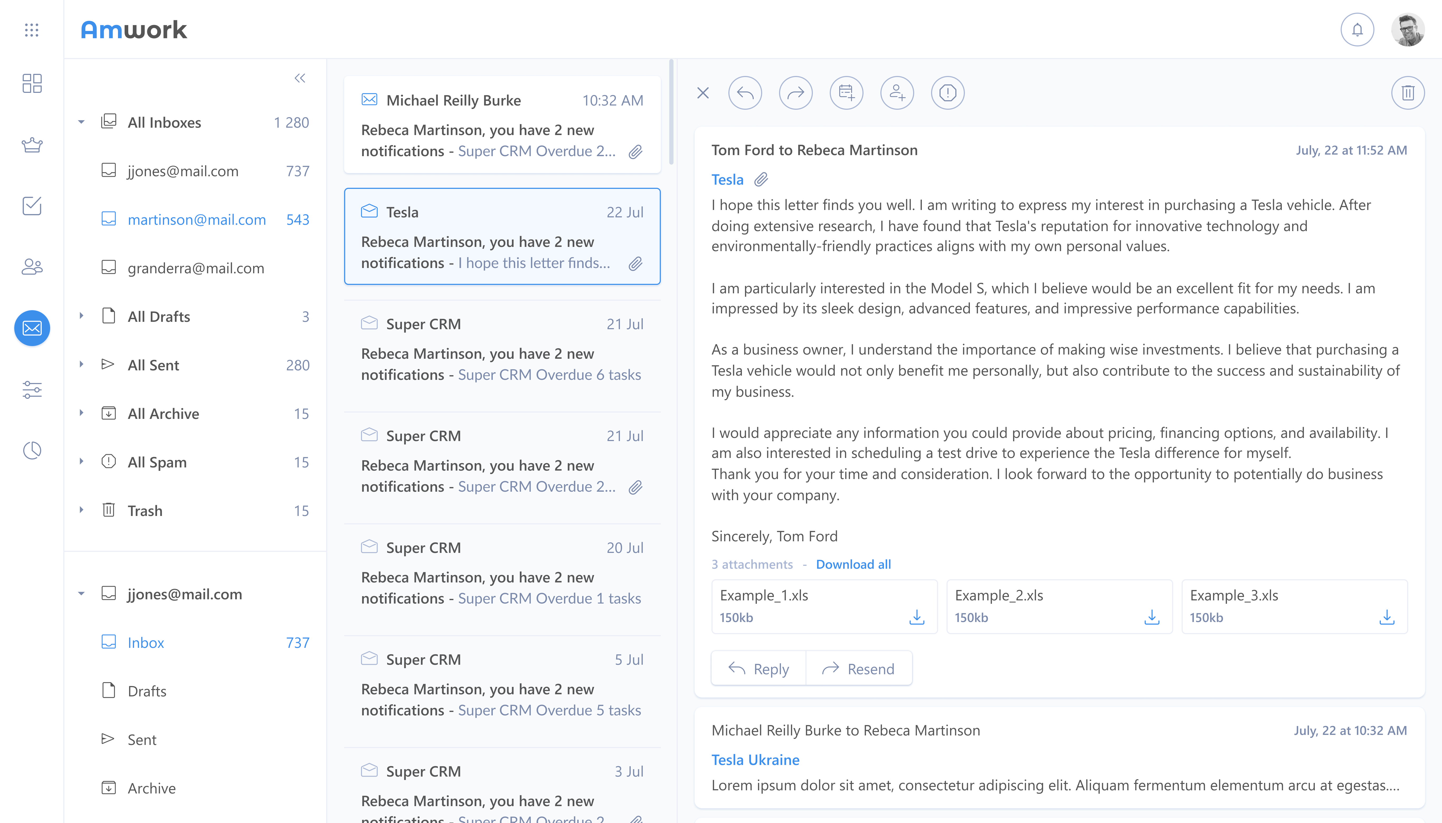Screen dimensions: 1442x823
Task: Open the pie chart reports icon
Action: tap(32, 451)
